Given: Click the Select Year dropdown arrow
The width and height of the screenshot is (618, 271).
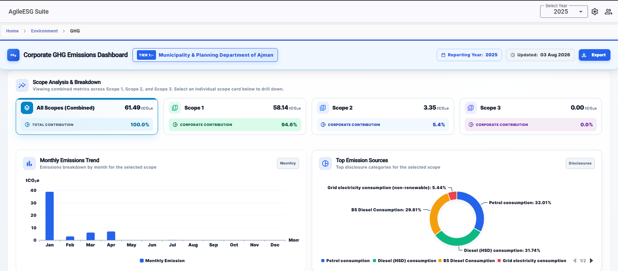Looking at the screenshot, I should coord(581,12).
